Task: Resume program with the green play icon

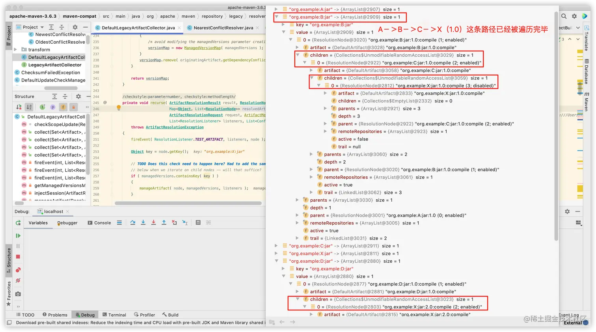Action: (18, 236)
